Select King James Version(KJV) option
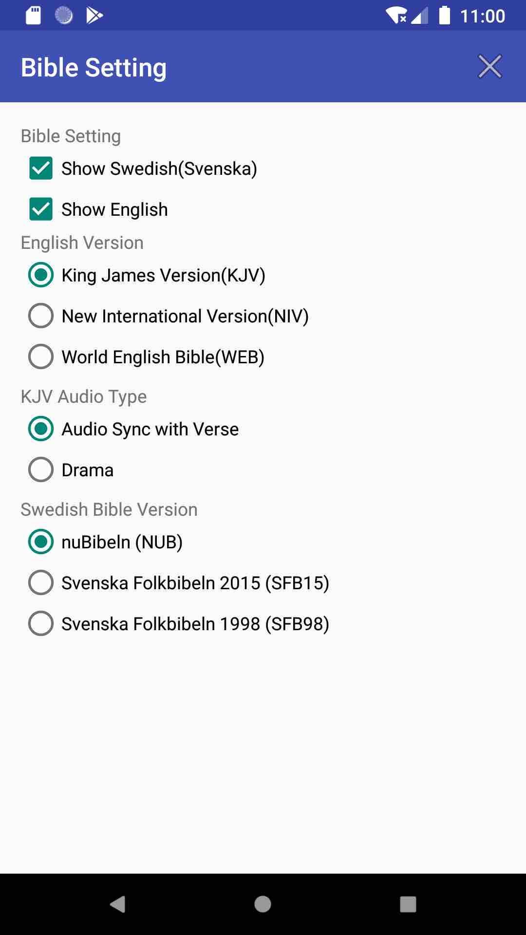The image size is (526, 935). tap(147, 275)
